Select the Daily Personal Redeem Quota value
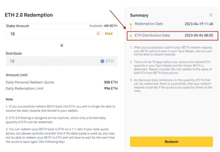Viewport: 220px width, 152px height. [111, 82]
